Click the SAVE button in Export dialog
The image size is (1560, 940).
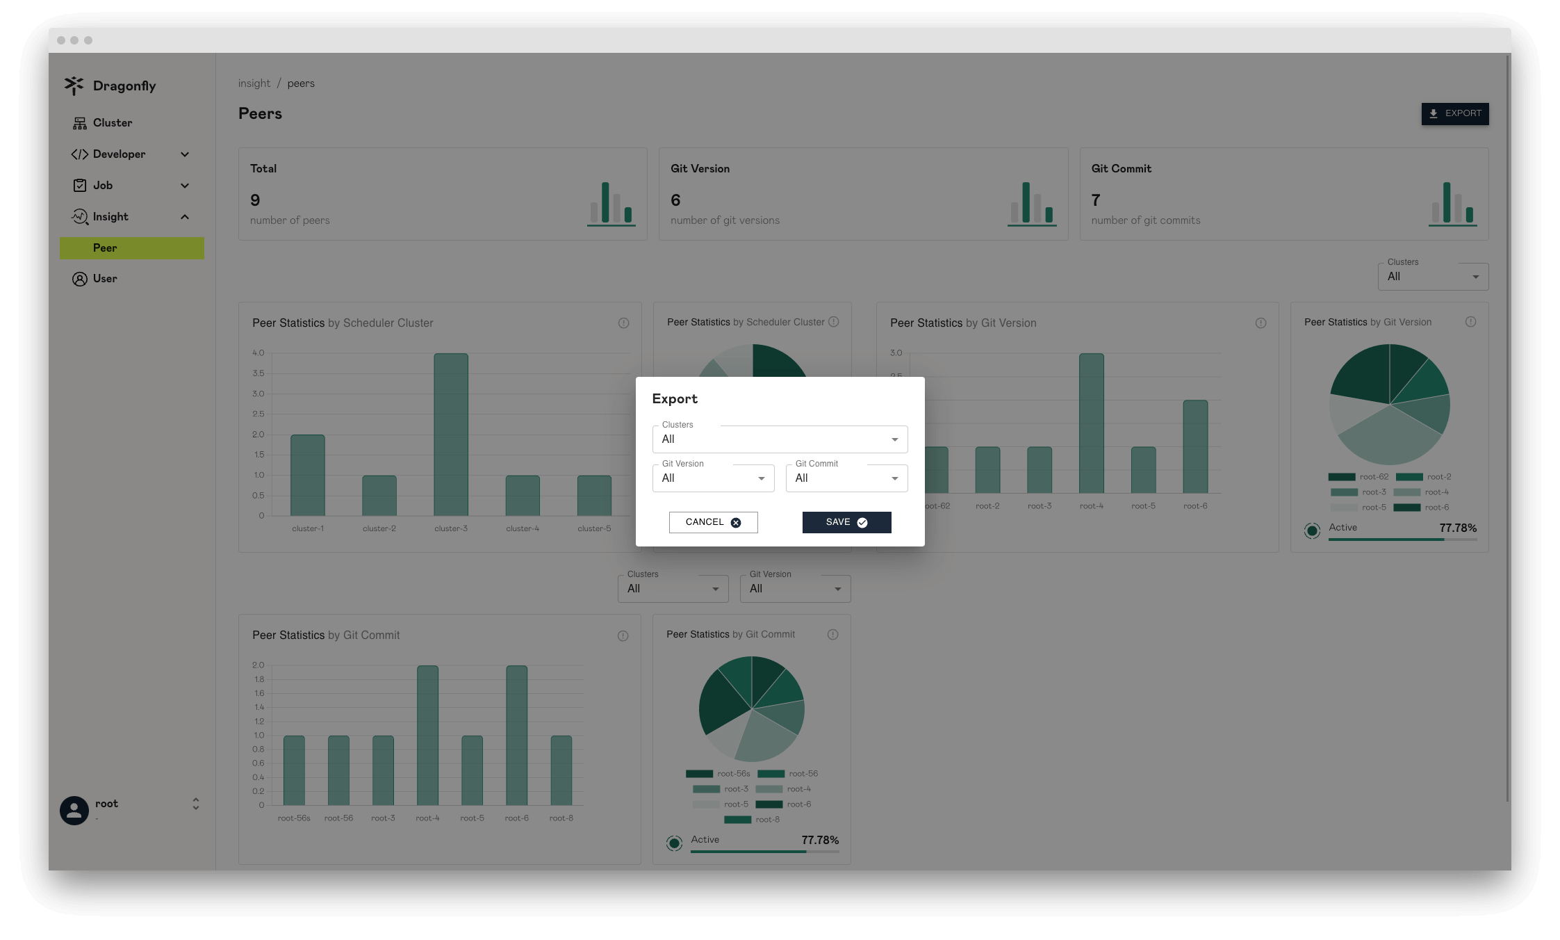click(x=846, y=522)
